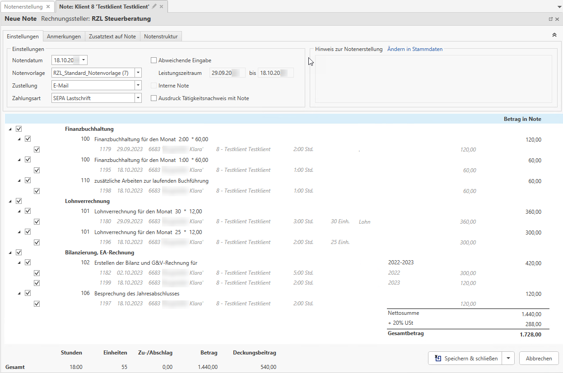Click the save icon on Speichern & schließen
The height and width of the screenshot is (373, 563).
437,359
